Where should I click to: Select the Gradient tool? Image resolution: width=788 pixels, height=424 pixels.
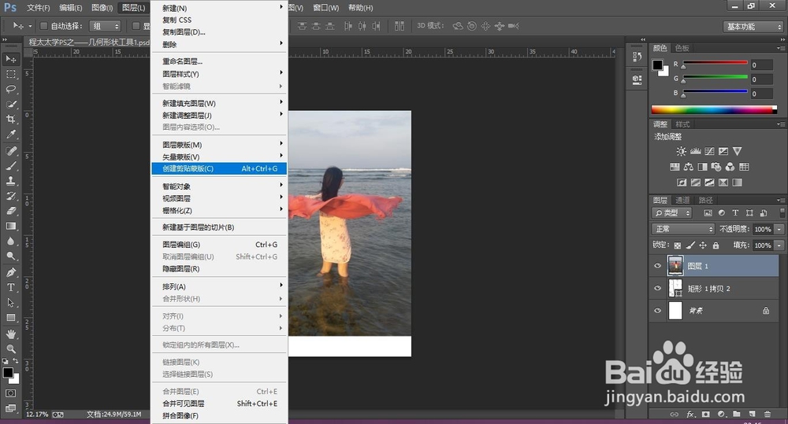point(10,226)
